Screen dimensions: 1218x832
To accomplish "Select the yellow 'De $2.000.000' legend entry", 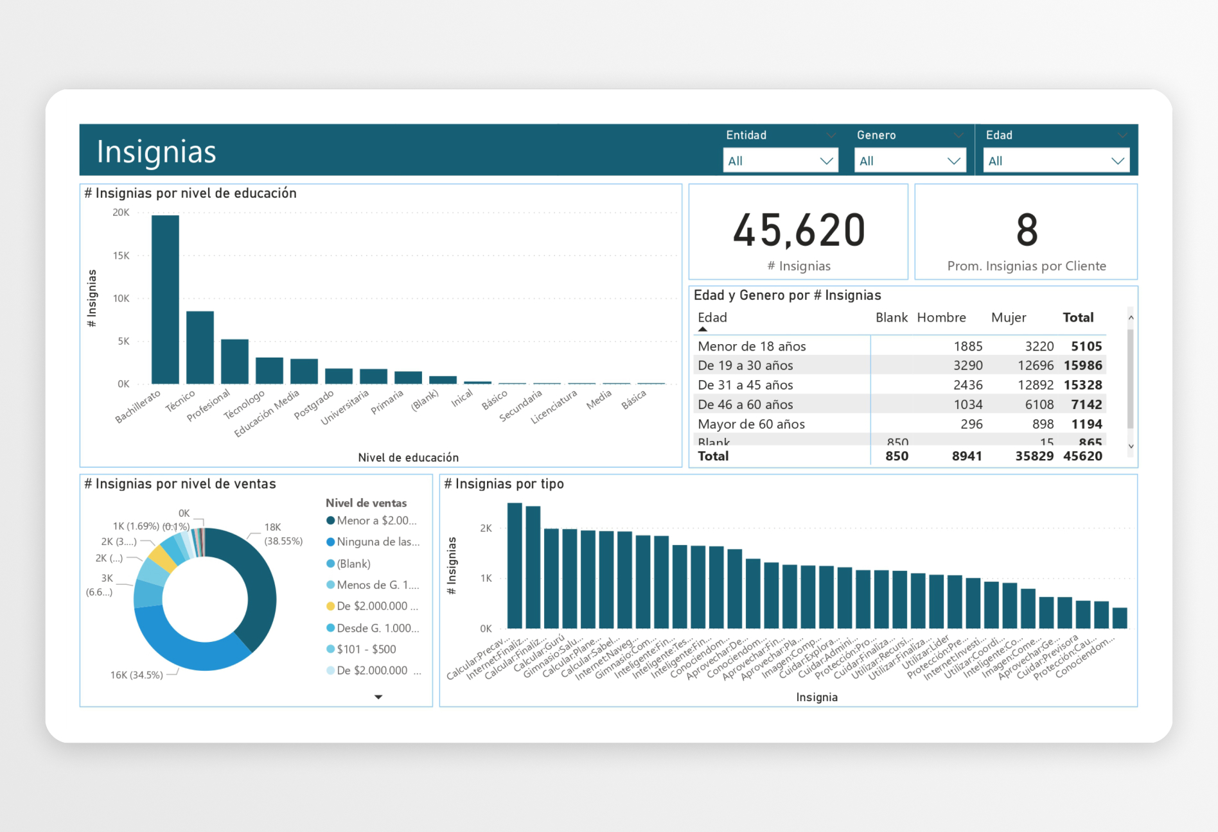I will [373, 606].
